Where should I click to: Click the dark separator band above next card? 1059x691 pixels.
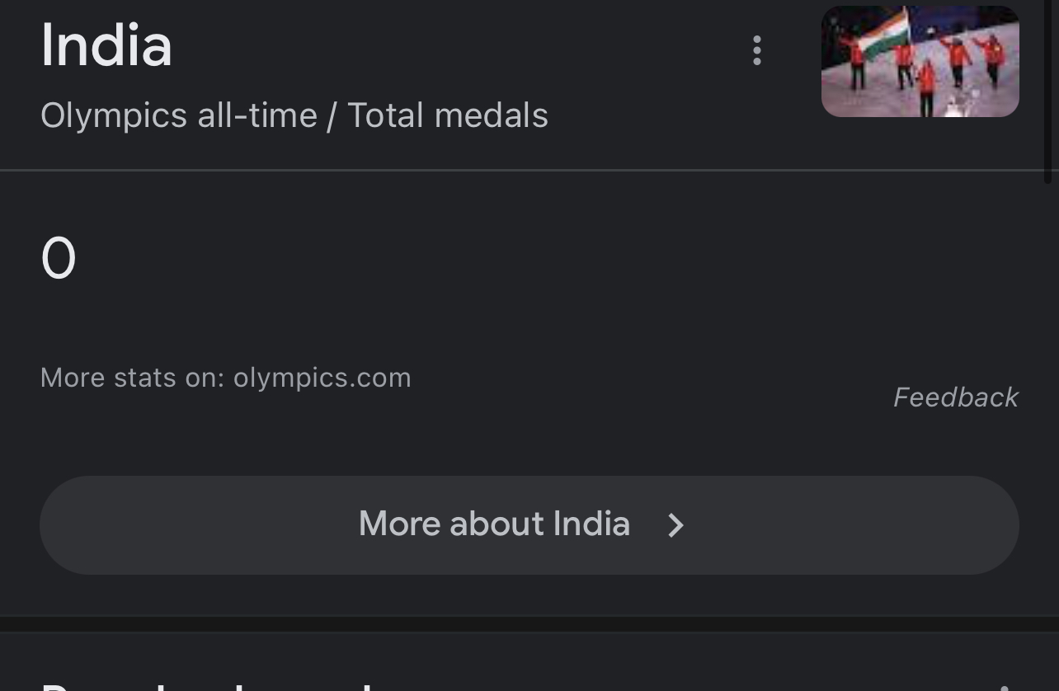coord(529,624)
